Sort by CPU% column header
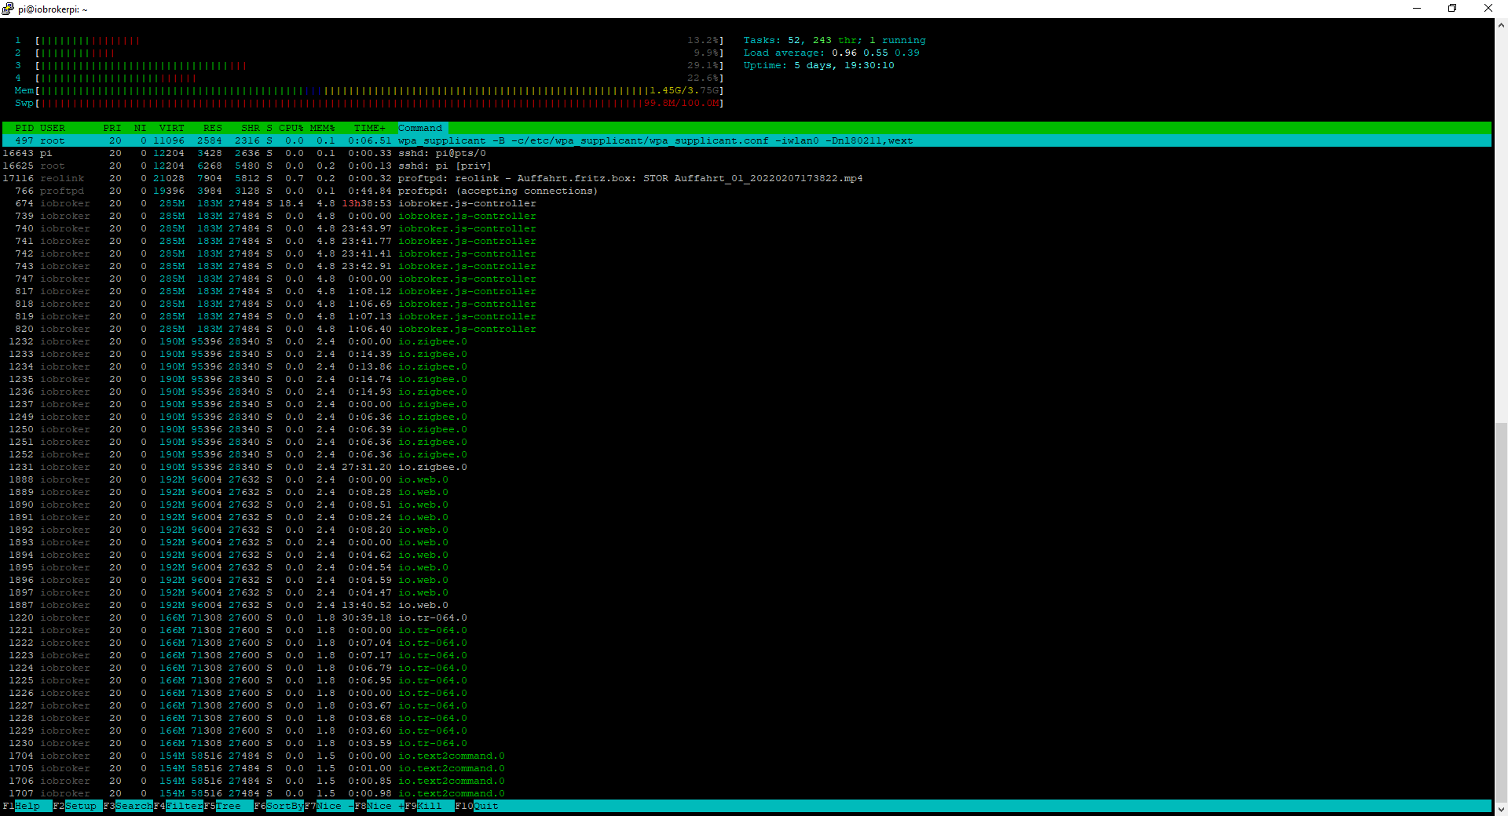 point(291,128)
